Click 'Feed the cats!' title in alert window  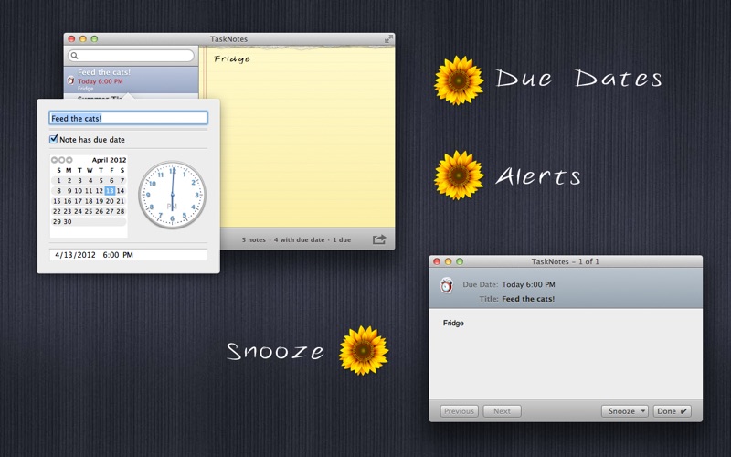528,299
